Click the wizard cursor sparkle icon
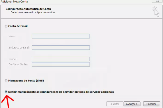Viewport: 163px width, 108px height. pyautogui.click(x=155, y=12)
